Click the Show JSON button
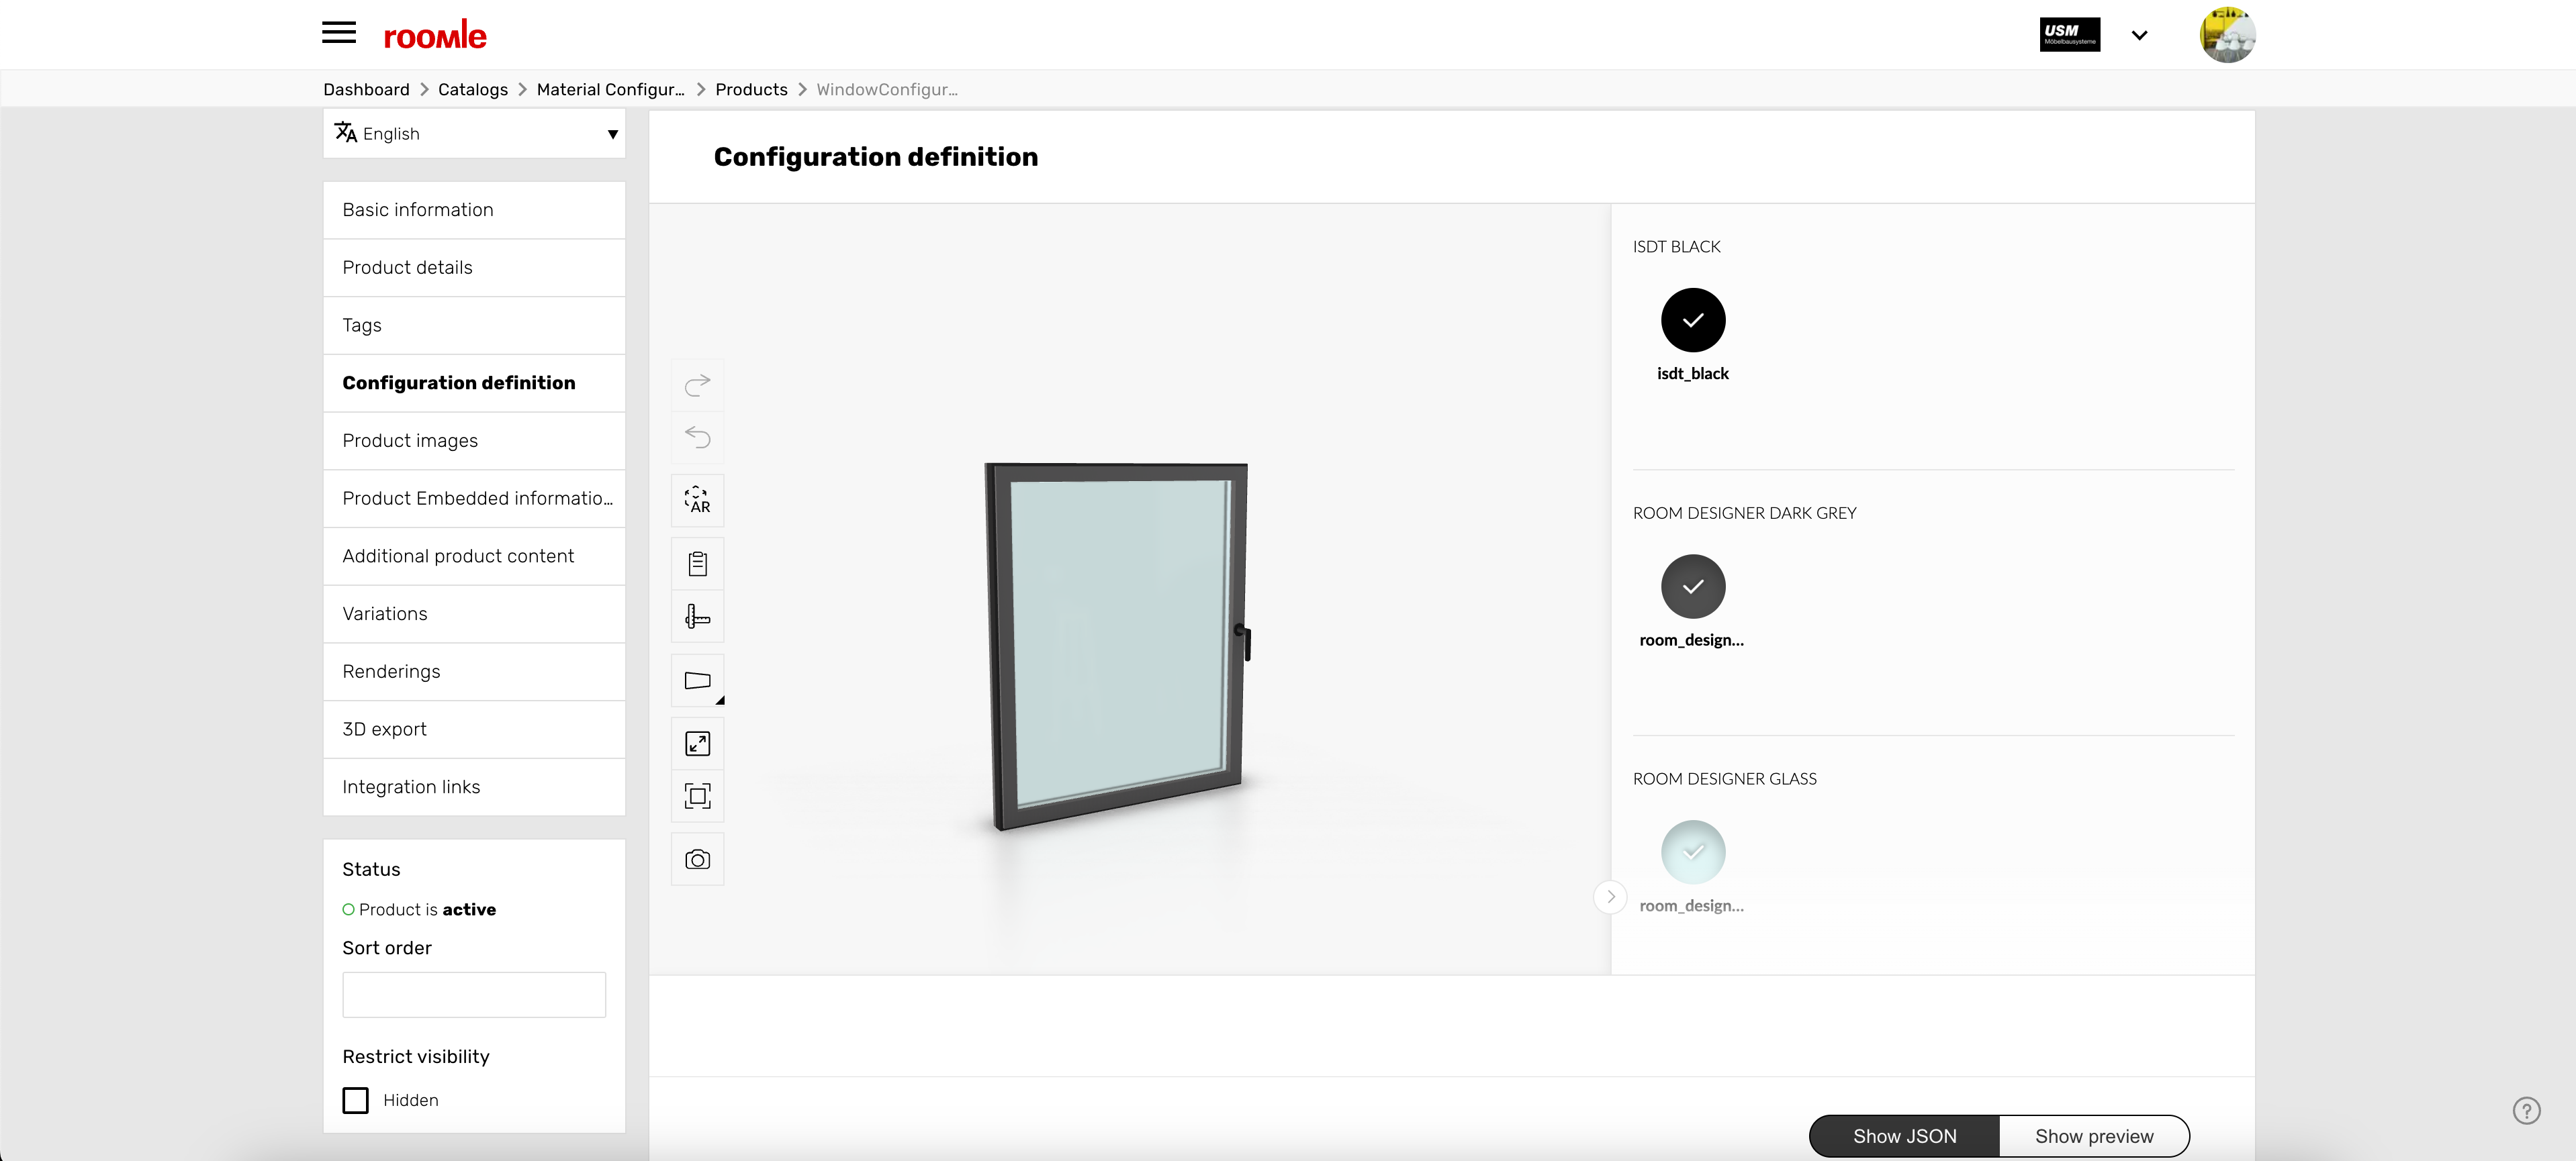This screenshot has height=1161, width=2576. click(1904, 1136)
